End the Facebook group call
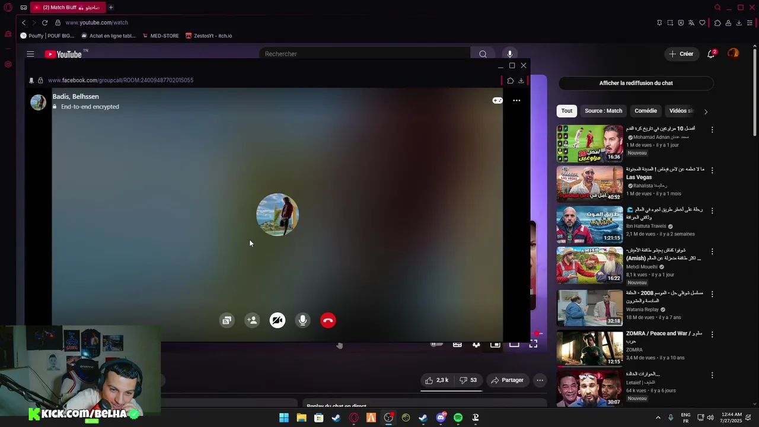 pos(328,320)
